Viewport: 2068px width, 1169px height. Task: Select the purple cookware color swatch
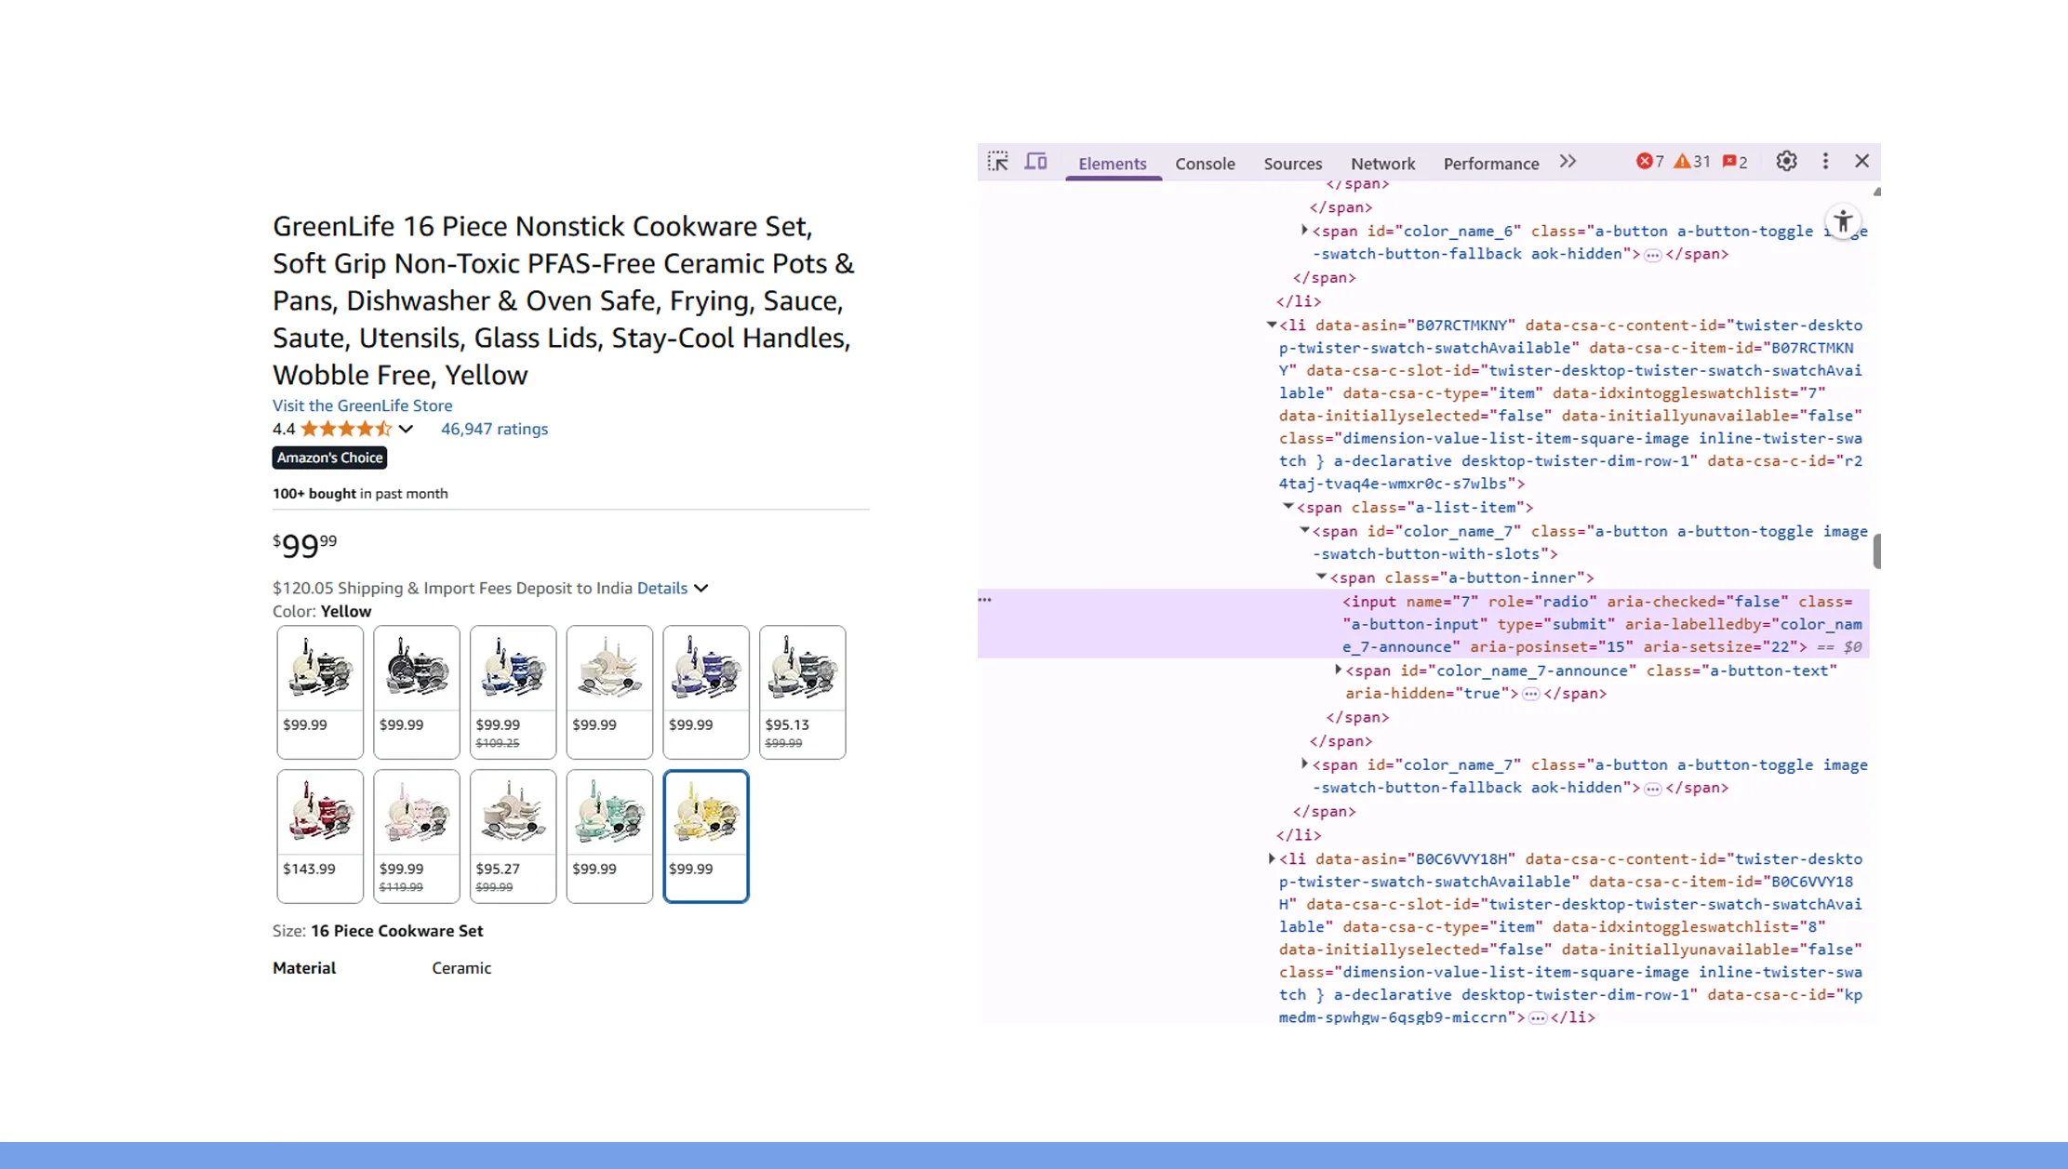[706, 692]
